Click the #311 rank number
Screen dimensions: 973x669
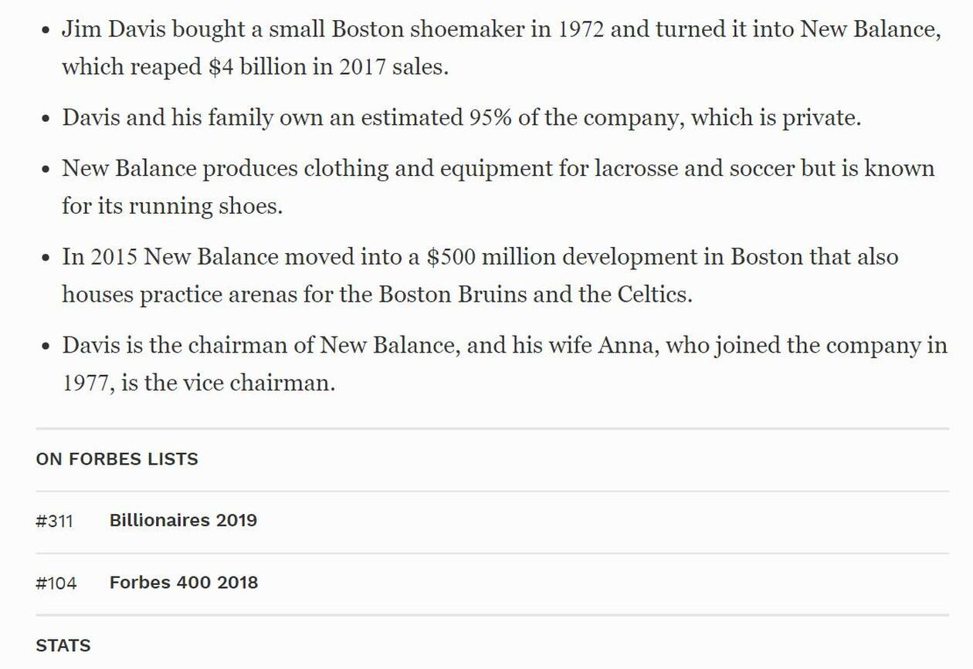pos(54,521)
